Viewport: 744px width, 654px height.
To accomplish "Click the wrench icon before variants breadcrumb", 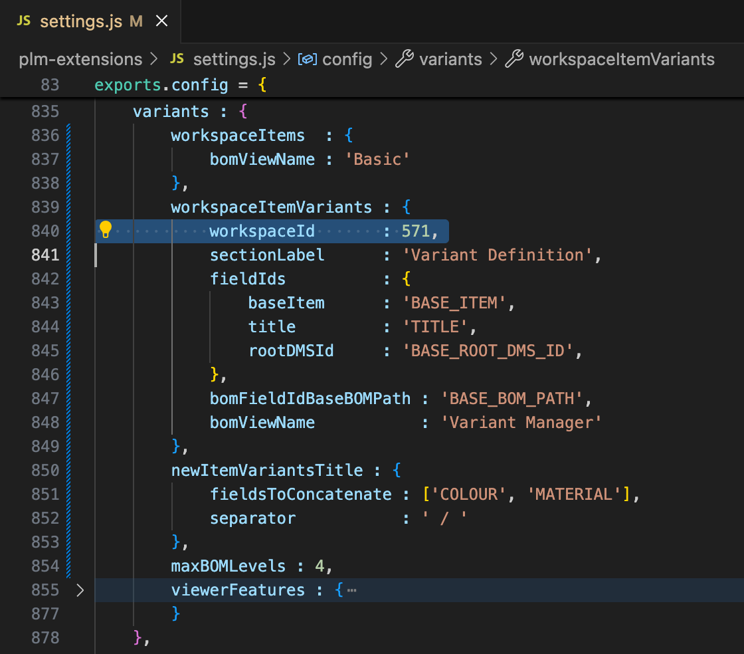I will [x=404, y=59].
